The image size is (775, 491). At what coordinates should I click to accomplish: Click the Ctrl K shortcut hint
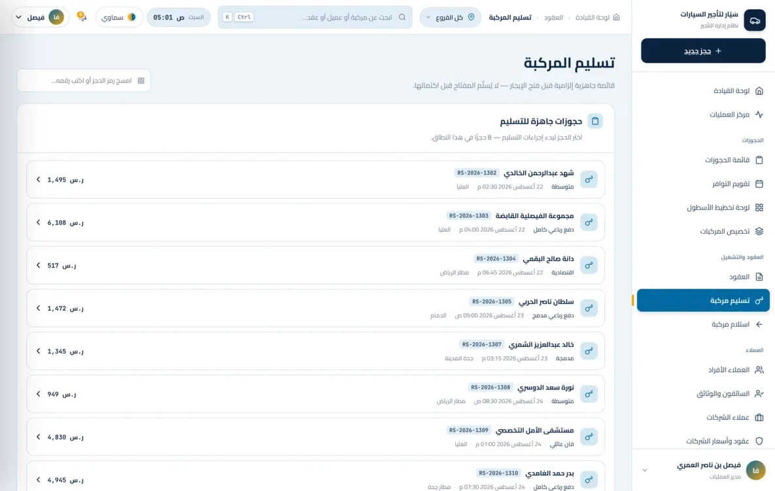pyautogui.click(x=238, y=17)
